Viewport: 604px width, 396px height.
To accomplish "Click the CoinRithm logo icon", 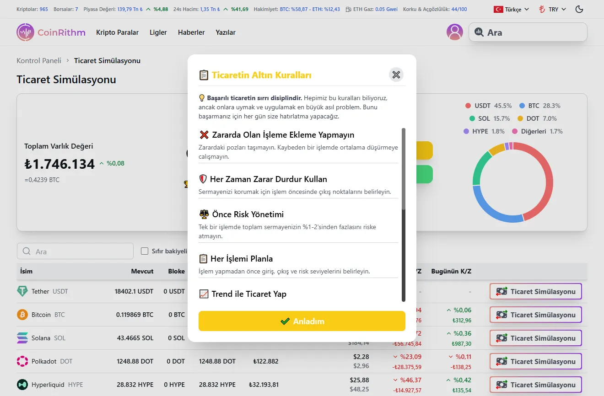I will point(25,32).
